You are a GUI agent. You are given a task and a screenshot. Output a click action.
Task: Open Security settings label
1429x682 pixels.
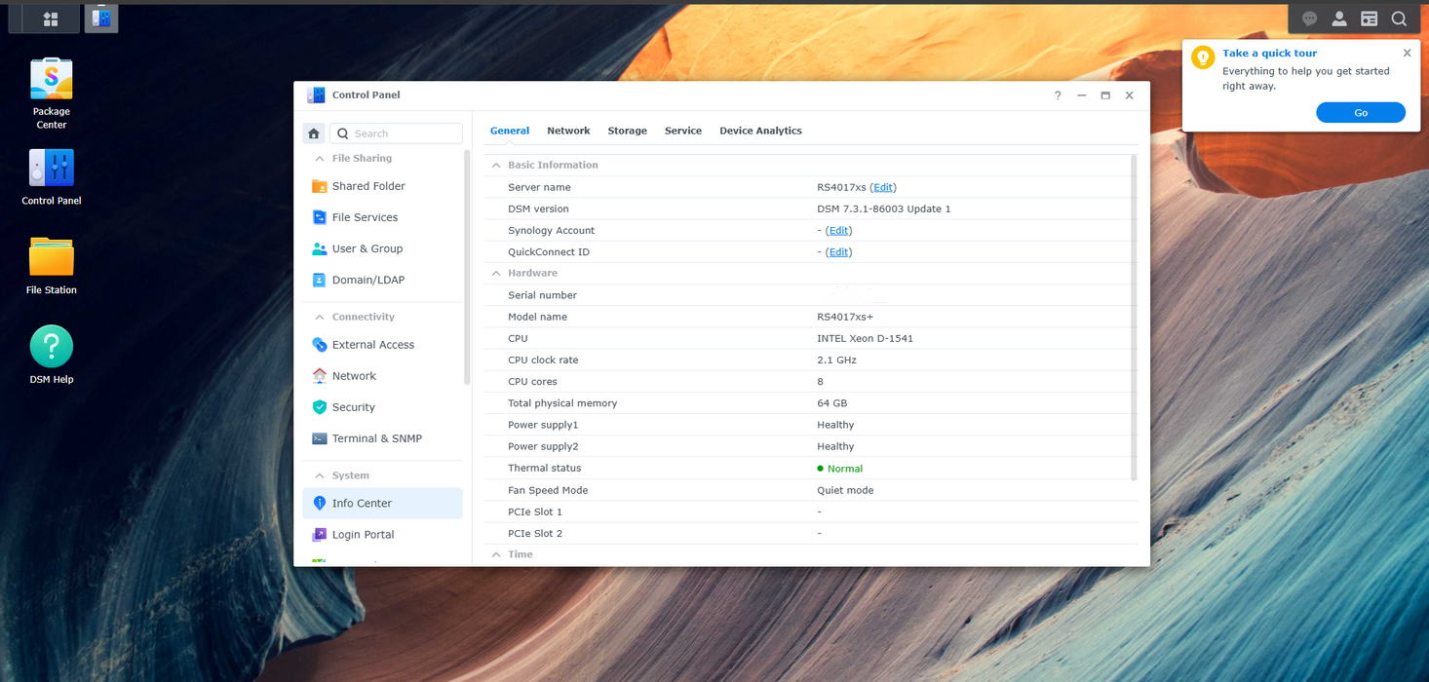point(353,407)
